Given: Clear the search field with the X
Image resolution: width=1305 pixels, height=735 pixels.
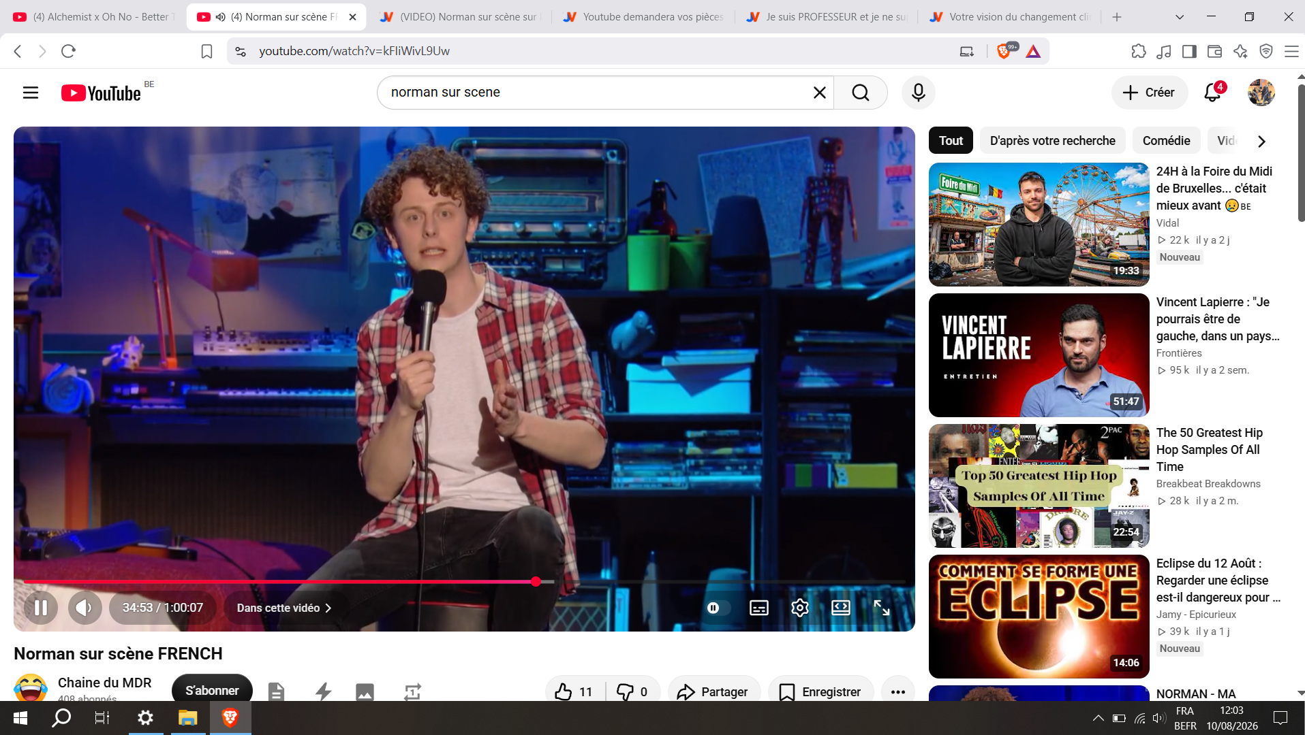Looking at the screenshot, I should (820, 93).
